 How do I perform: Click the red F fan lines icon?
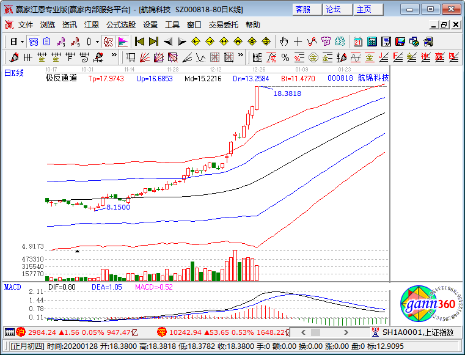[397, 57]
